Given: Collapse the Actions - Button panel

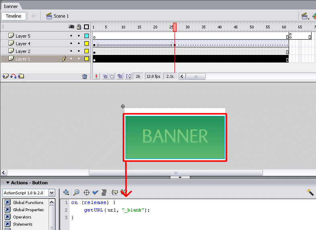Looking at the screenshot, I should [8, 183].
